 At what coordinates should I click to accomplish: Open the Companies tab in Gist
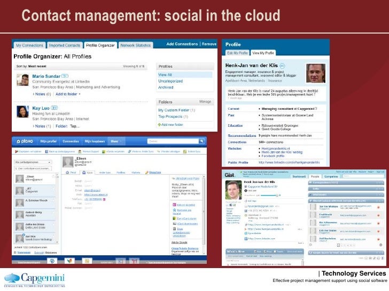click(331, 176)
